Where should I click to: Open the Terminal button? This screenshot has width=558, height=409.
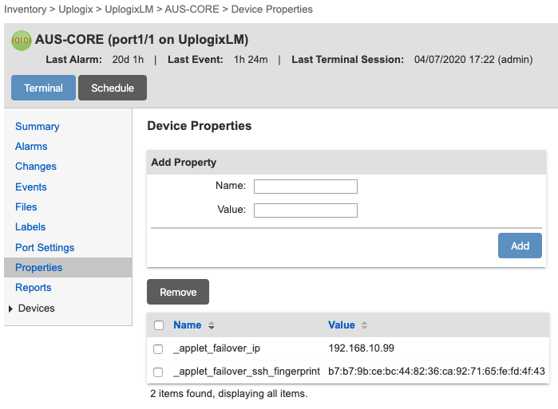43,88
